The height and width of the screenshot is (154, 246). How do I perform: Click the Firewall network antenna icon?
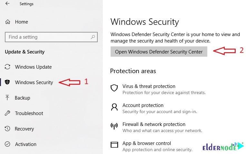tap(114, 126)
